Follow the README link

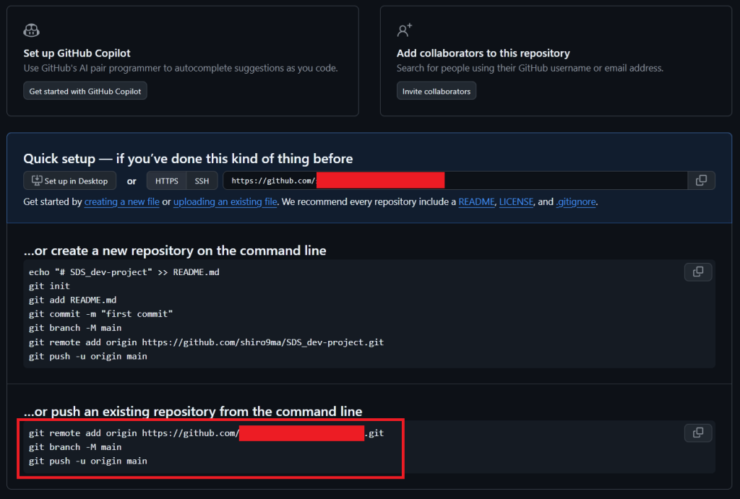pos(477,202)
